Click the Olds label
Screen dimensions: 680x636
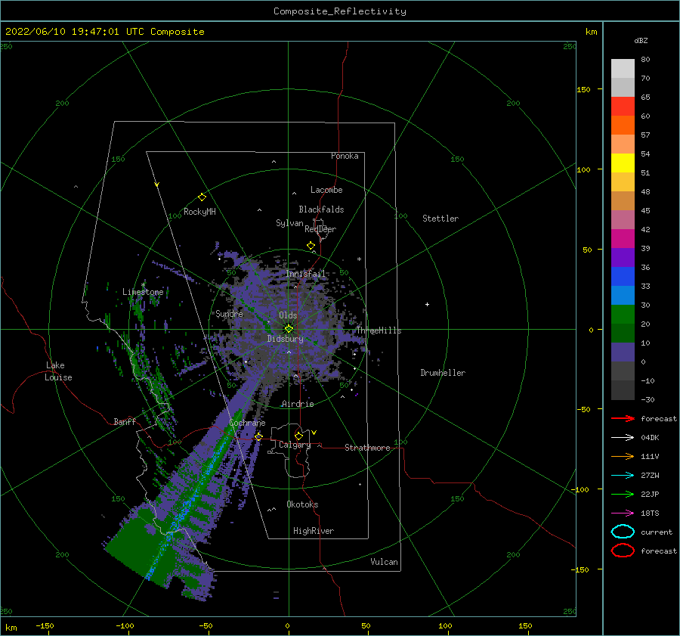pos(288,315)
